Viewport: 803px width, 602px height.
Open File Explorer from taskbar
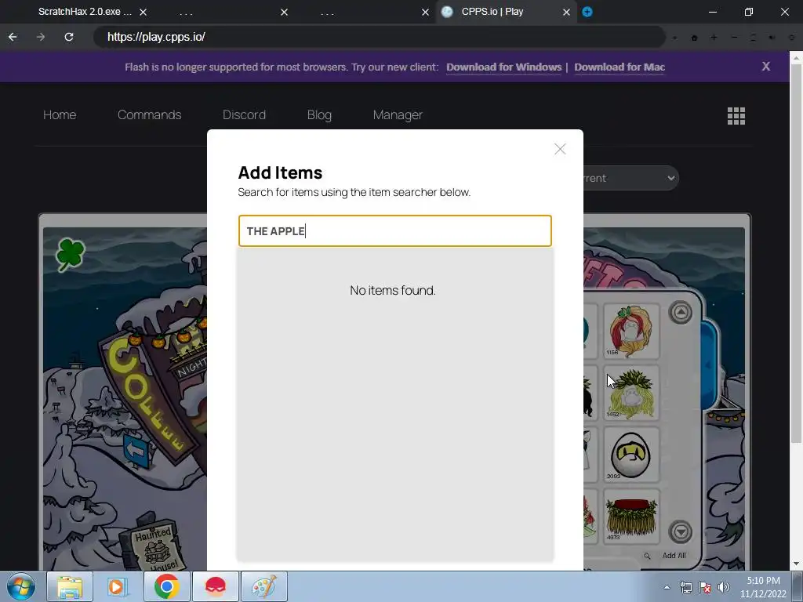[70, 586]
